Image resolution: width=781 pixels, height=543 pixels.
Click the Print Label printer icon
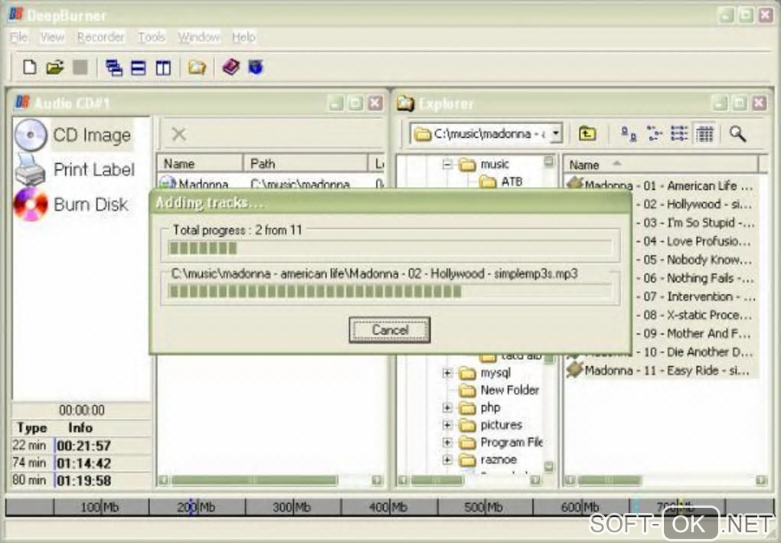click(x=29, y=170)
